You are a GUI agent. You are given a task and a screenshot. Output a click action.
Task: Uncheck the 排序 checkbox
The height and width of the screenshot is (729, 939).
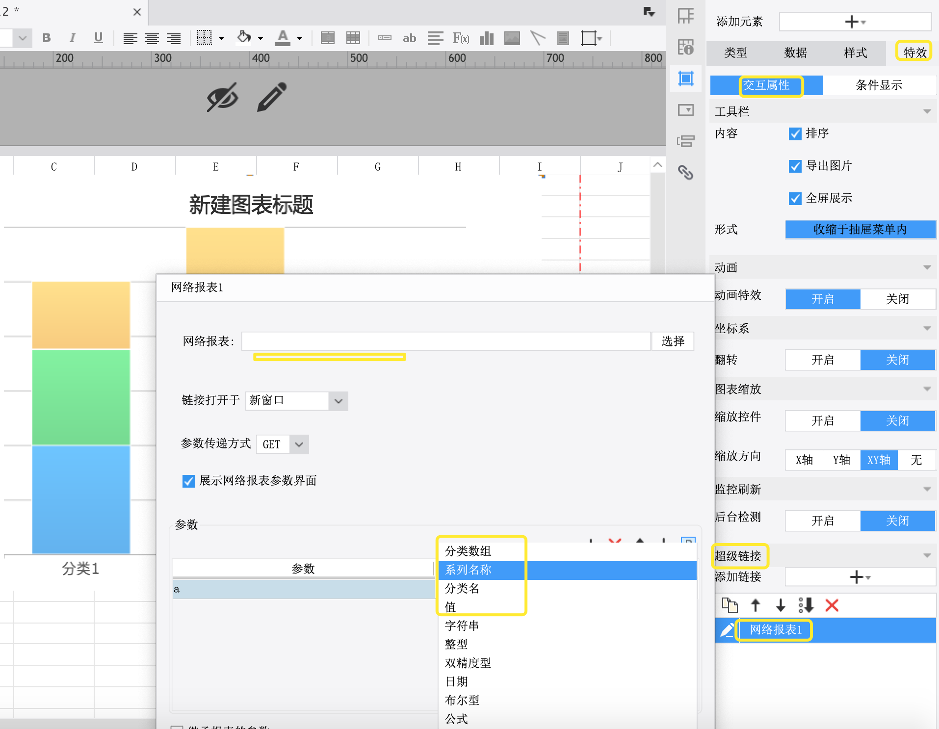click(x=795, y=133)
